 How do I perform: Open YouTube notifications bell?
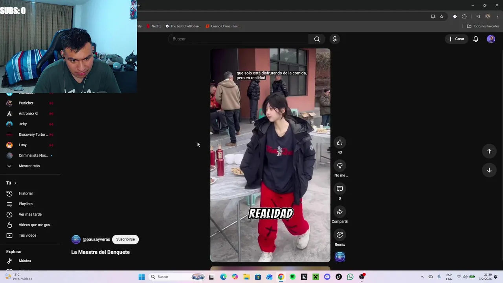pyautogui.click(x=475, y=39)
